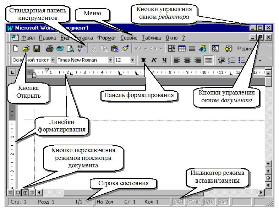Viewport: 279px width, 210px height.
Task: Open the Times New Roman font dropdown
Action: pos(110,60)
